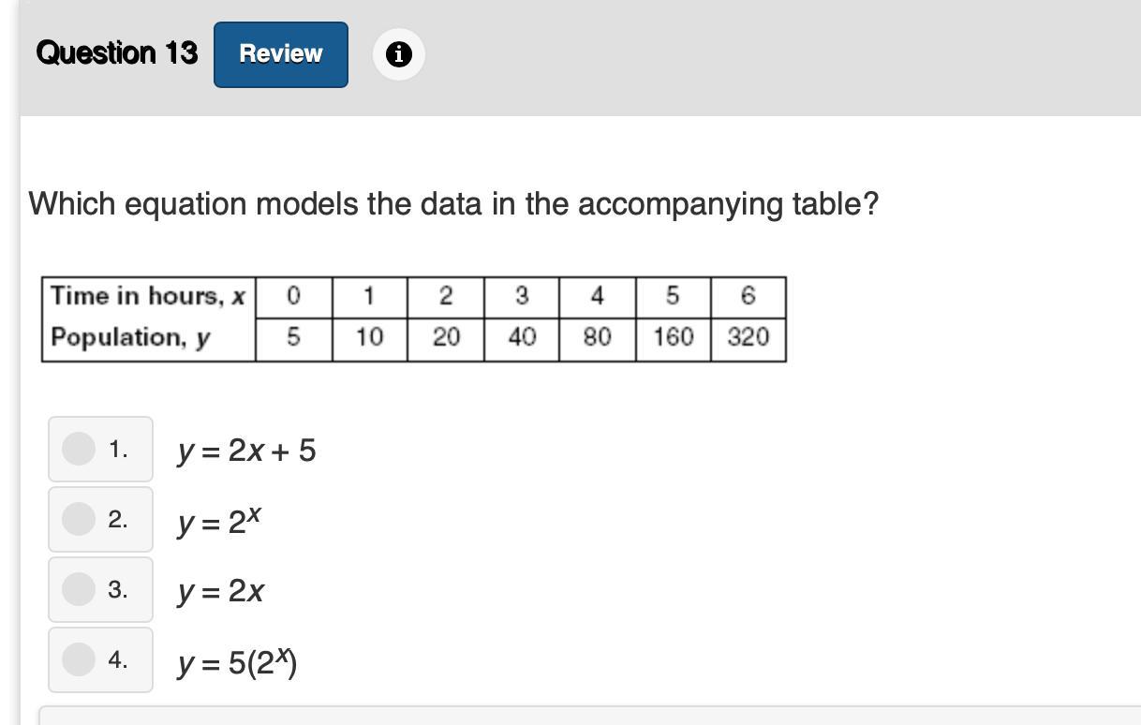Click the Population row label
The height and width of the screenshot is (725, 1141).
coord(149,339)
